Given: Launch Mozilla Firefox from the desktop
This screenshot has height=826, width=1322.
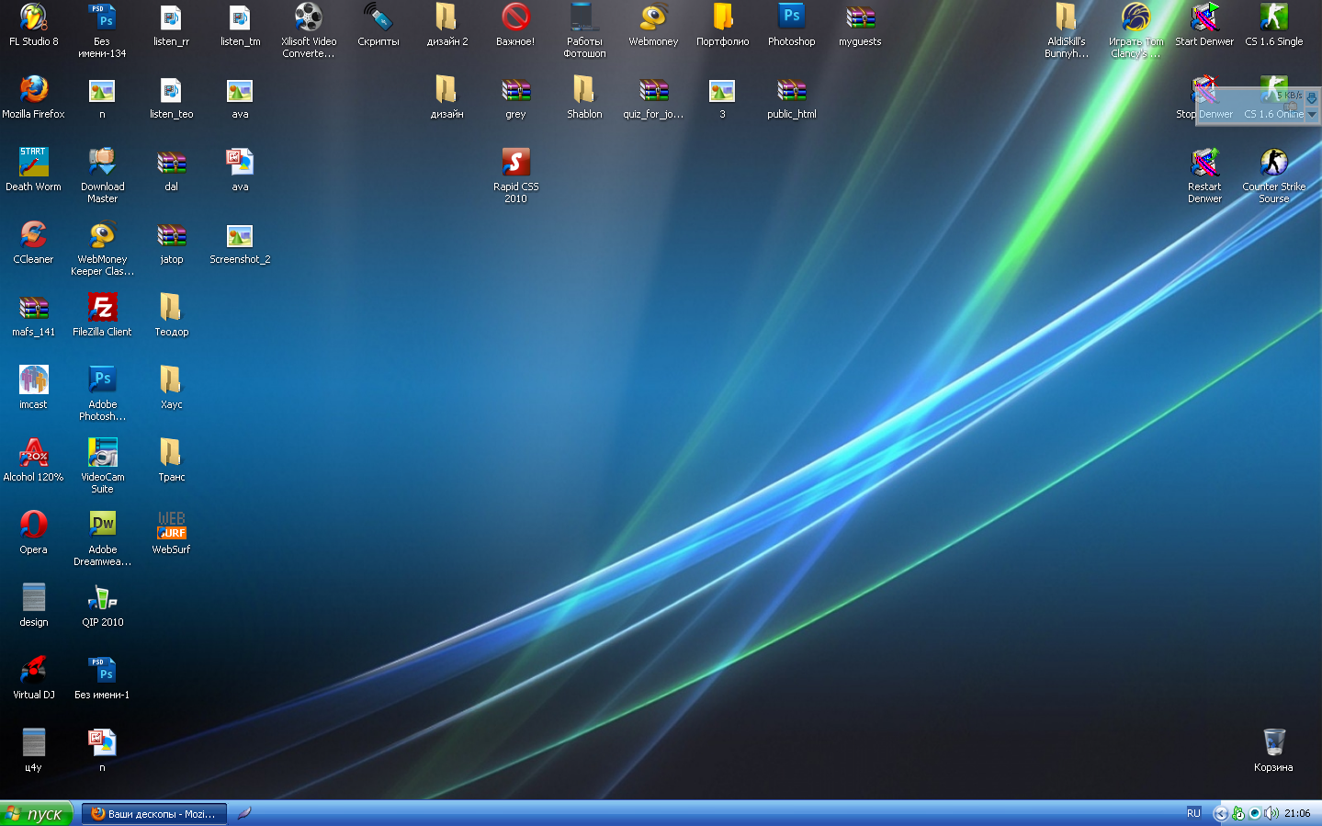Looking at the screenshot, I should (x=33, y=90).
